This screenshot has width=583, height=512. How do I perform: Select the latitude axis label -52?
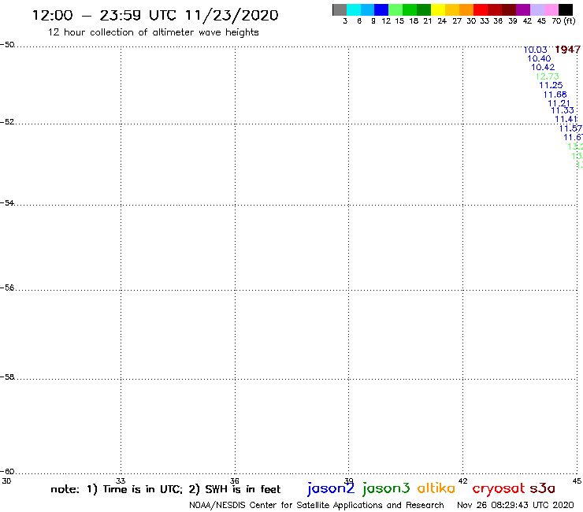tap(7, 122)
